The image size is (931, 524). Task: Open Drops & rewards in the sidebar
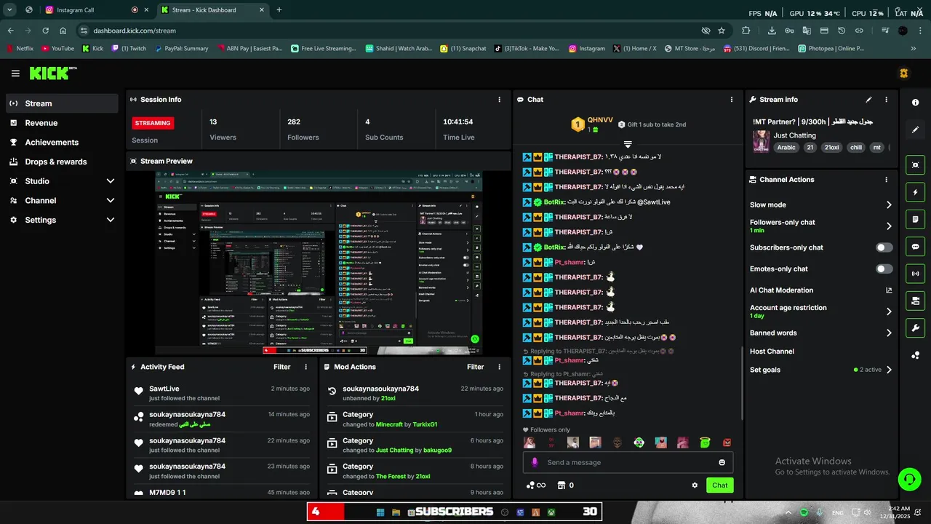click(x=62, y=162)
